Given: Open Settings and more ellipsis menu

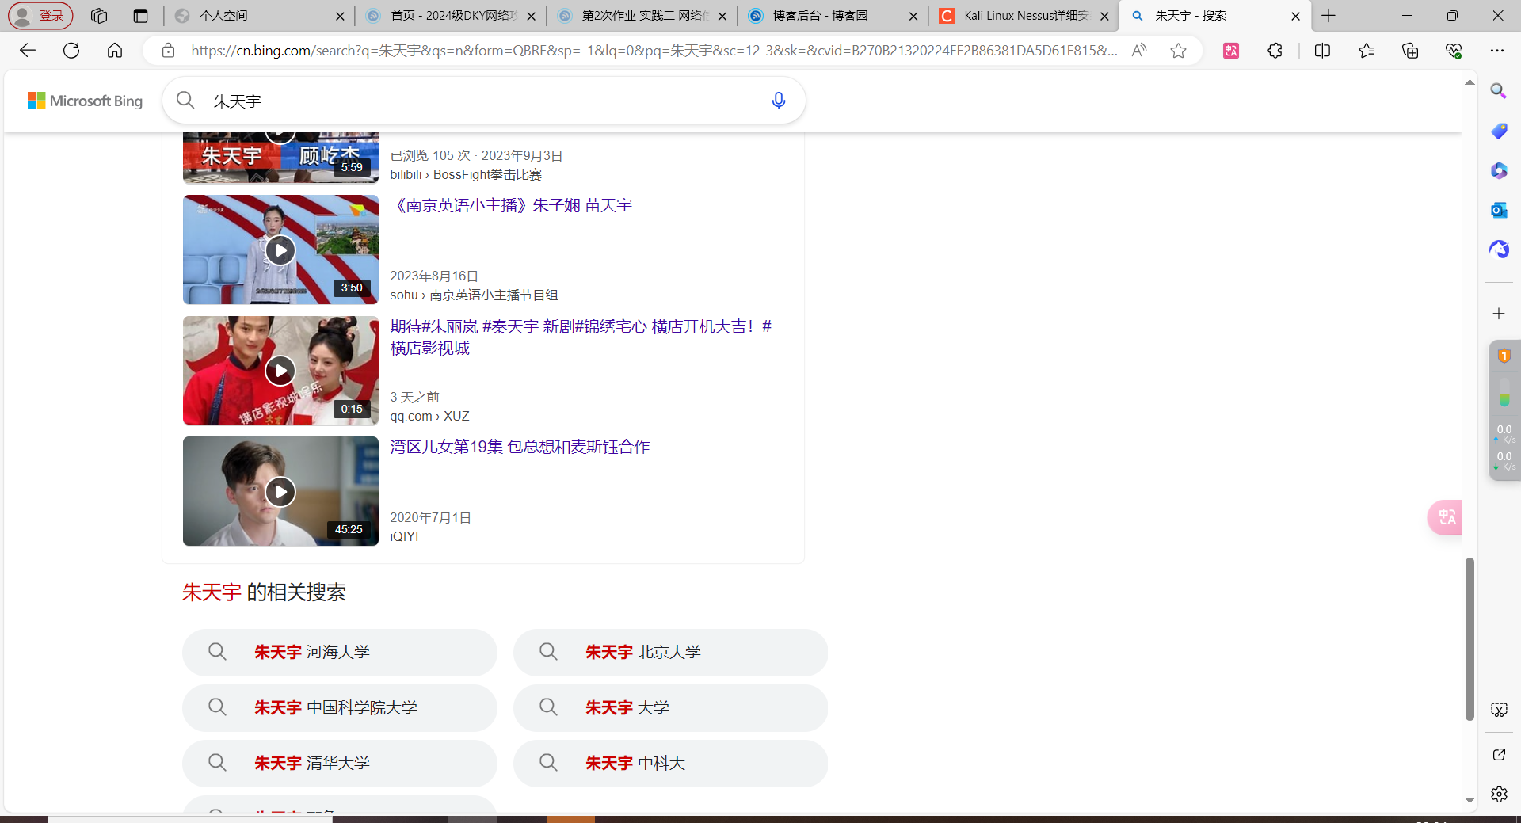Looking at the screenshot, I should 1496,51.
